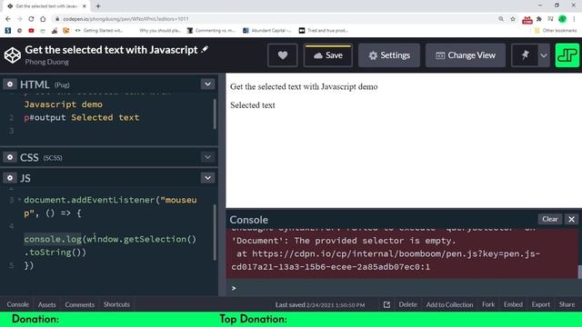Screen dimensions: 582x327
Task: Open the browser Extensions puzzle icon
Action: coord(539,19)
